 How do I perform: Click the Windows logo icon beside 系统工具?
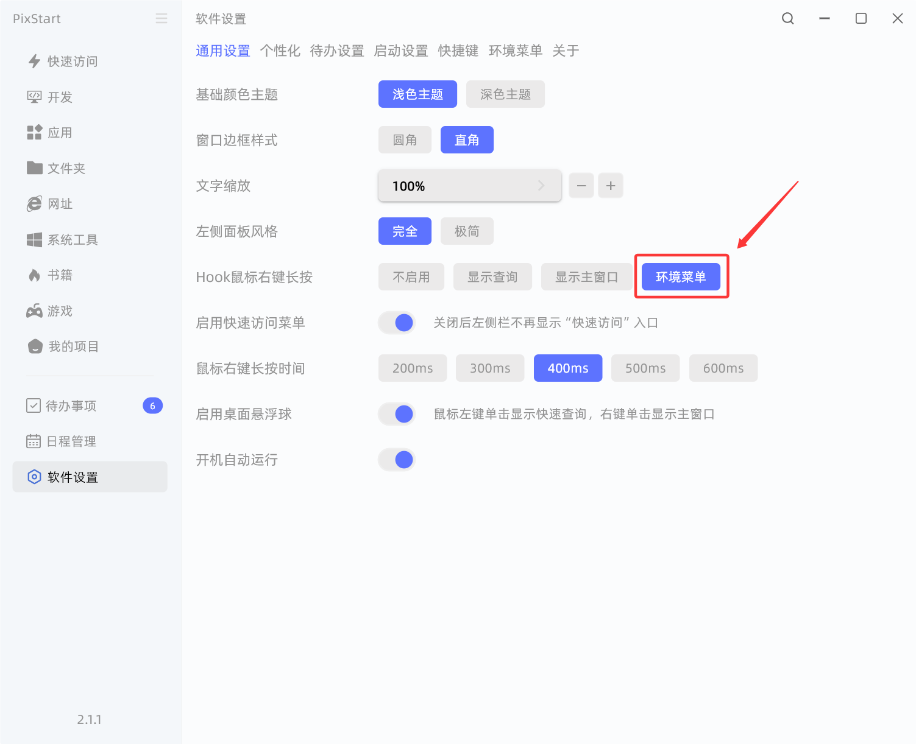click(x=34, y=239)
